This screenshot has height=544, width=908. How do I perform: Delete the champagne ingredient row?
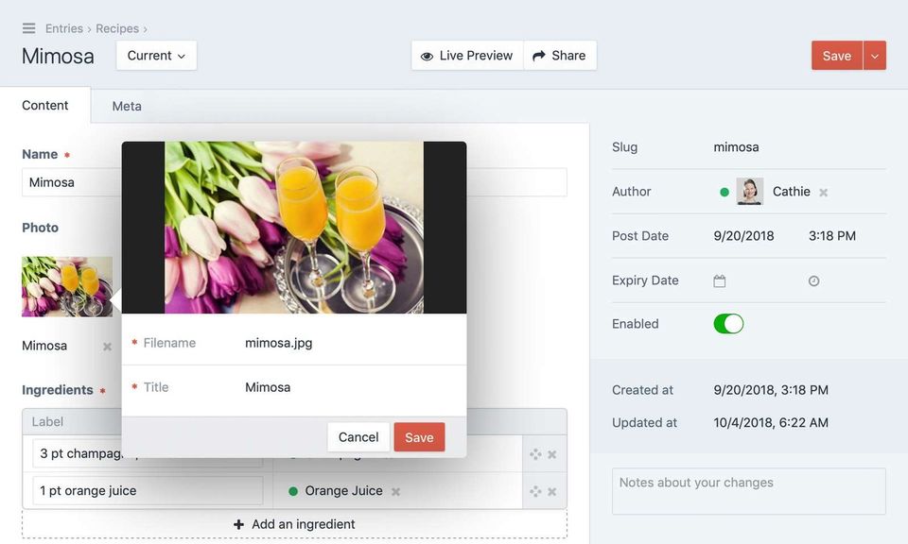point(551,454)
